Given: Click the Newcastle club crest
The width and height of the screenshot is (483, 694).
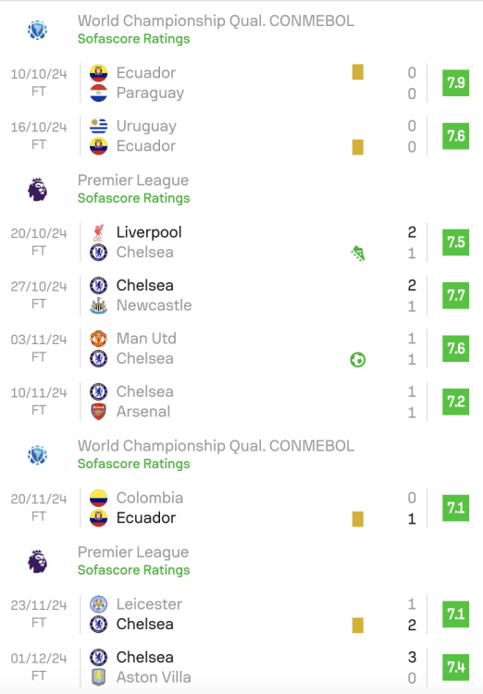Looking at the screenshot, I should (98, 305).
